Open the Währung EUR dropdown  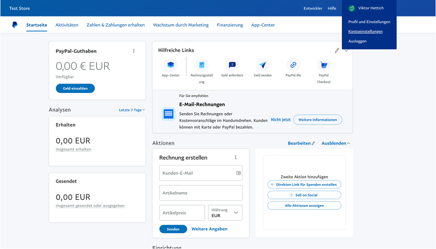pos(225,213)
